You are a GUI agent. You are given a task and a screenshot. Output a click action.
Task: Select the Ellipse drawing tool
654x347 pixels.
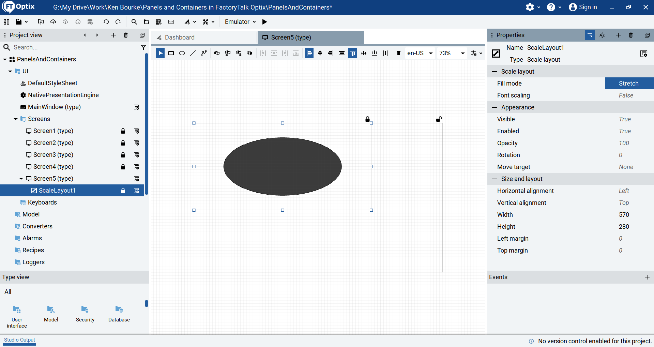[x=182, y=53]
